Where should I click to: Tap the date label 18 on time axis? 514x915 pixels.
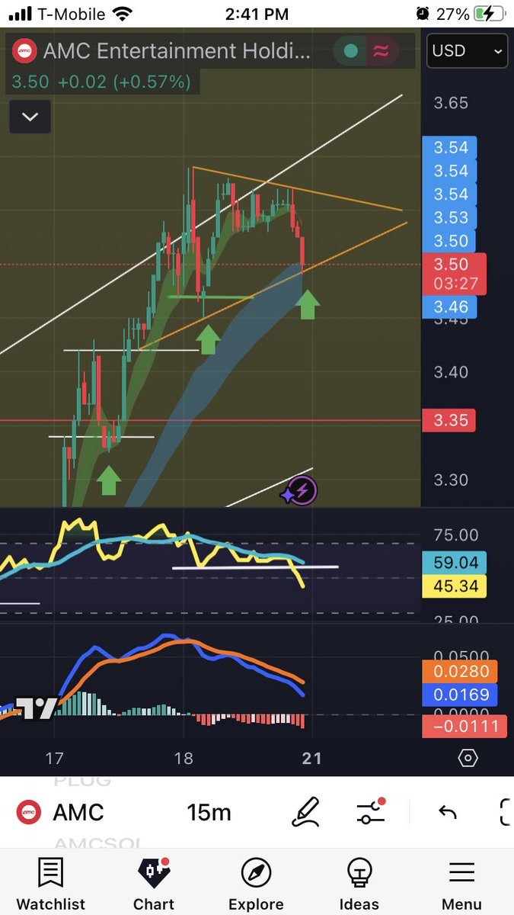[184, 759]
